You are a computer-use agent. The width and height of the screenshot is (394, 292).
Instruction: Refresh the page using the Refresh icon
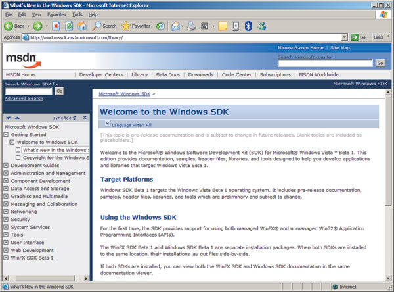(69, 26)
